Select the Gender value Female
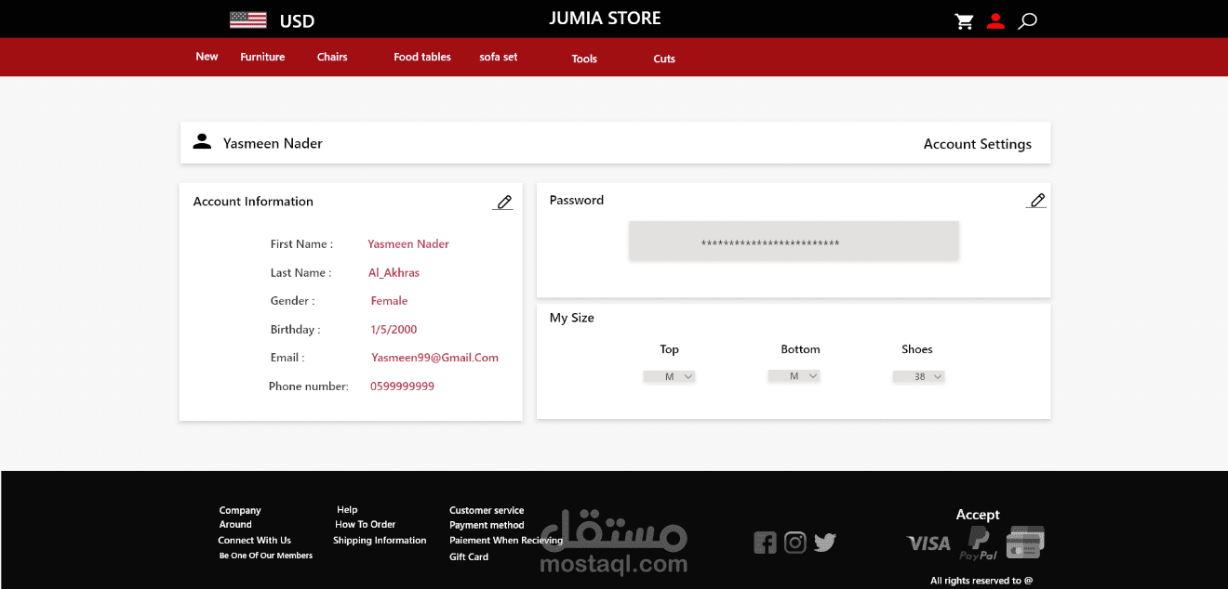1228x589 pixels. [x=389, y=301]
